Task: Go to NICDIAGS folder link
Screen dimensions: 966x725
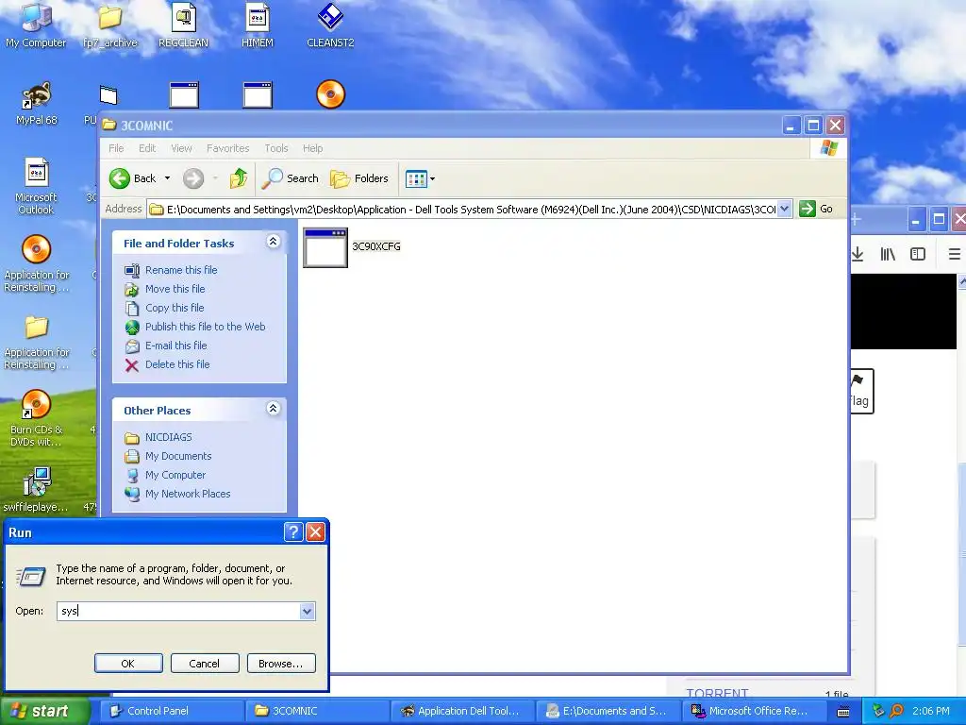Action: [x=168, y=438]
